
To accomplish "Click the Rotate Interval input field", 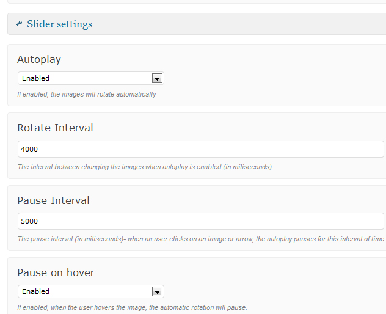I will (200, 149).
